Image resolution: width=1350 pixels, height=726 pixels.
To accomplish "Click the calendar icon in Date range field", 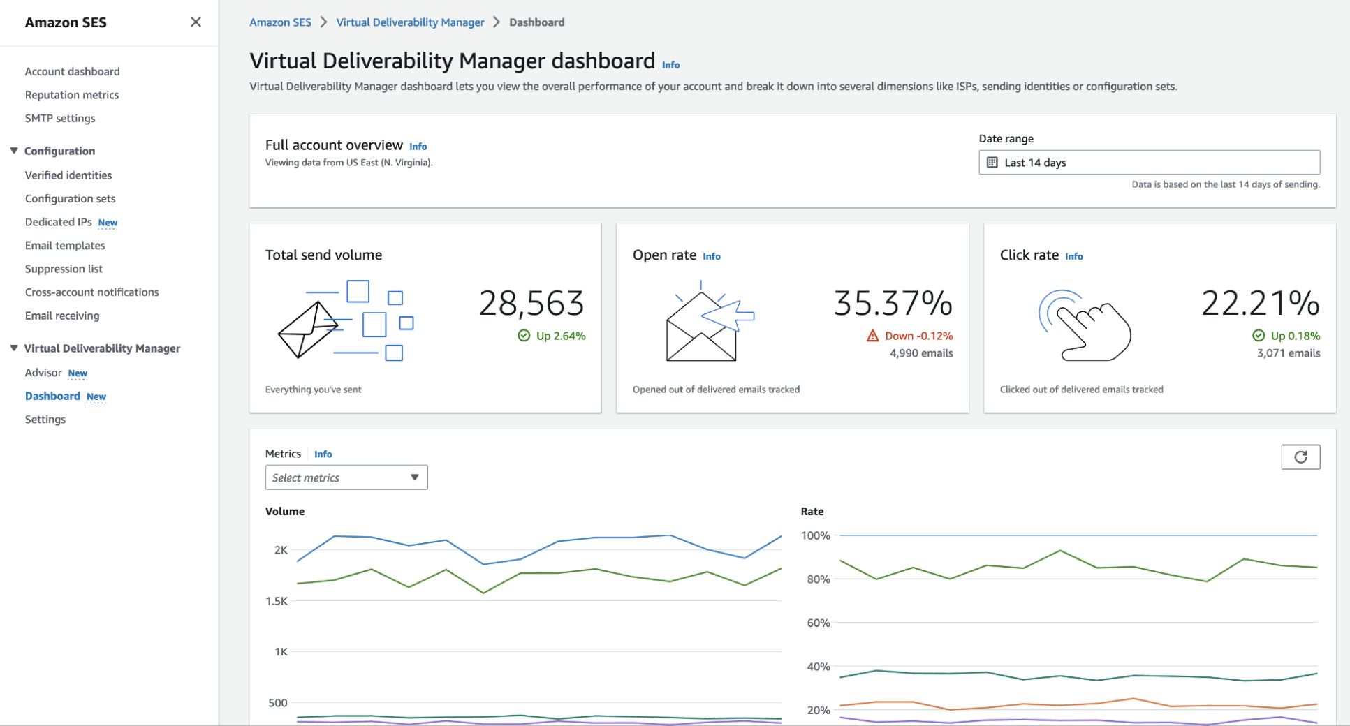I will (992, 163).
